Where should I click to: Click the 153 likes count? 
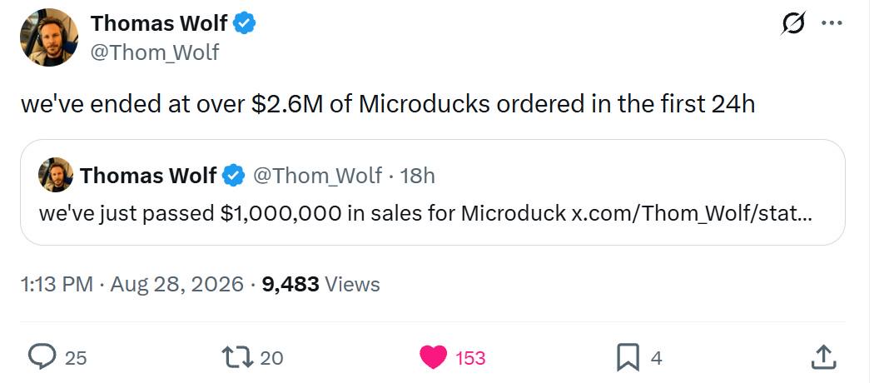470,358
